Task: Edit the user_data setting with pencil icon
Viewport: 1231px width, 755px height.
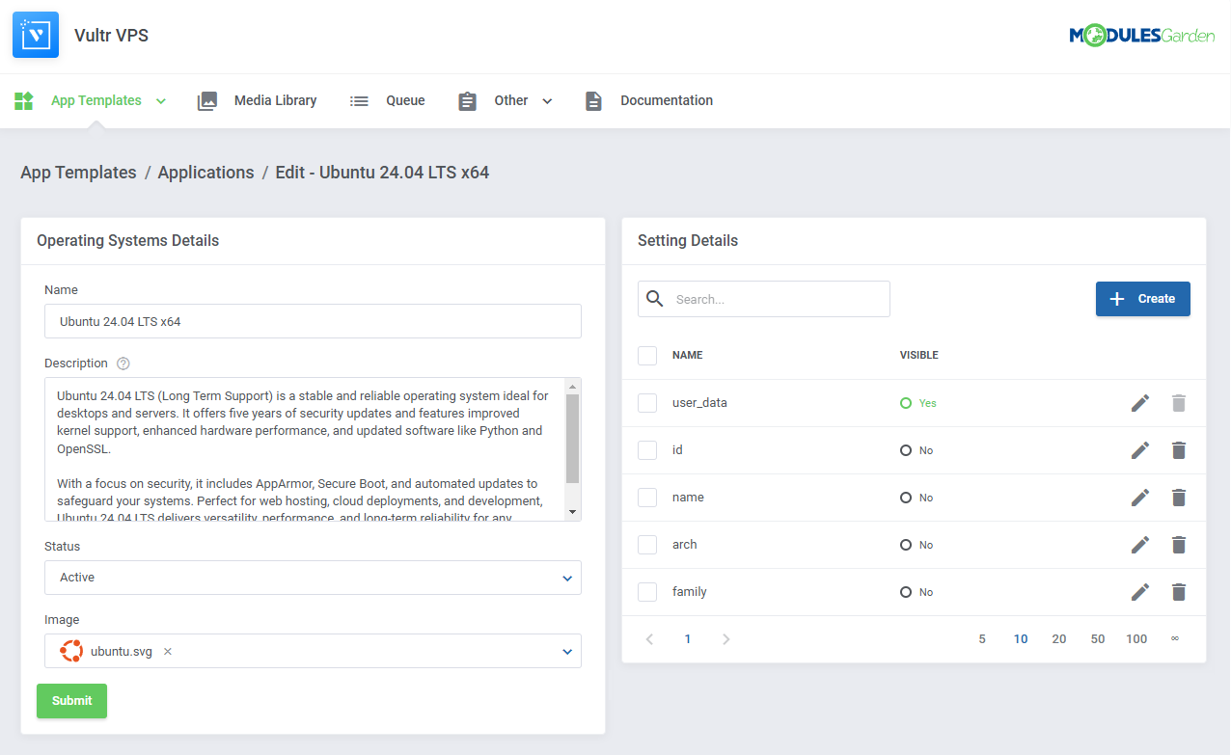Action: (x=1139, y=402)
